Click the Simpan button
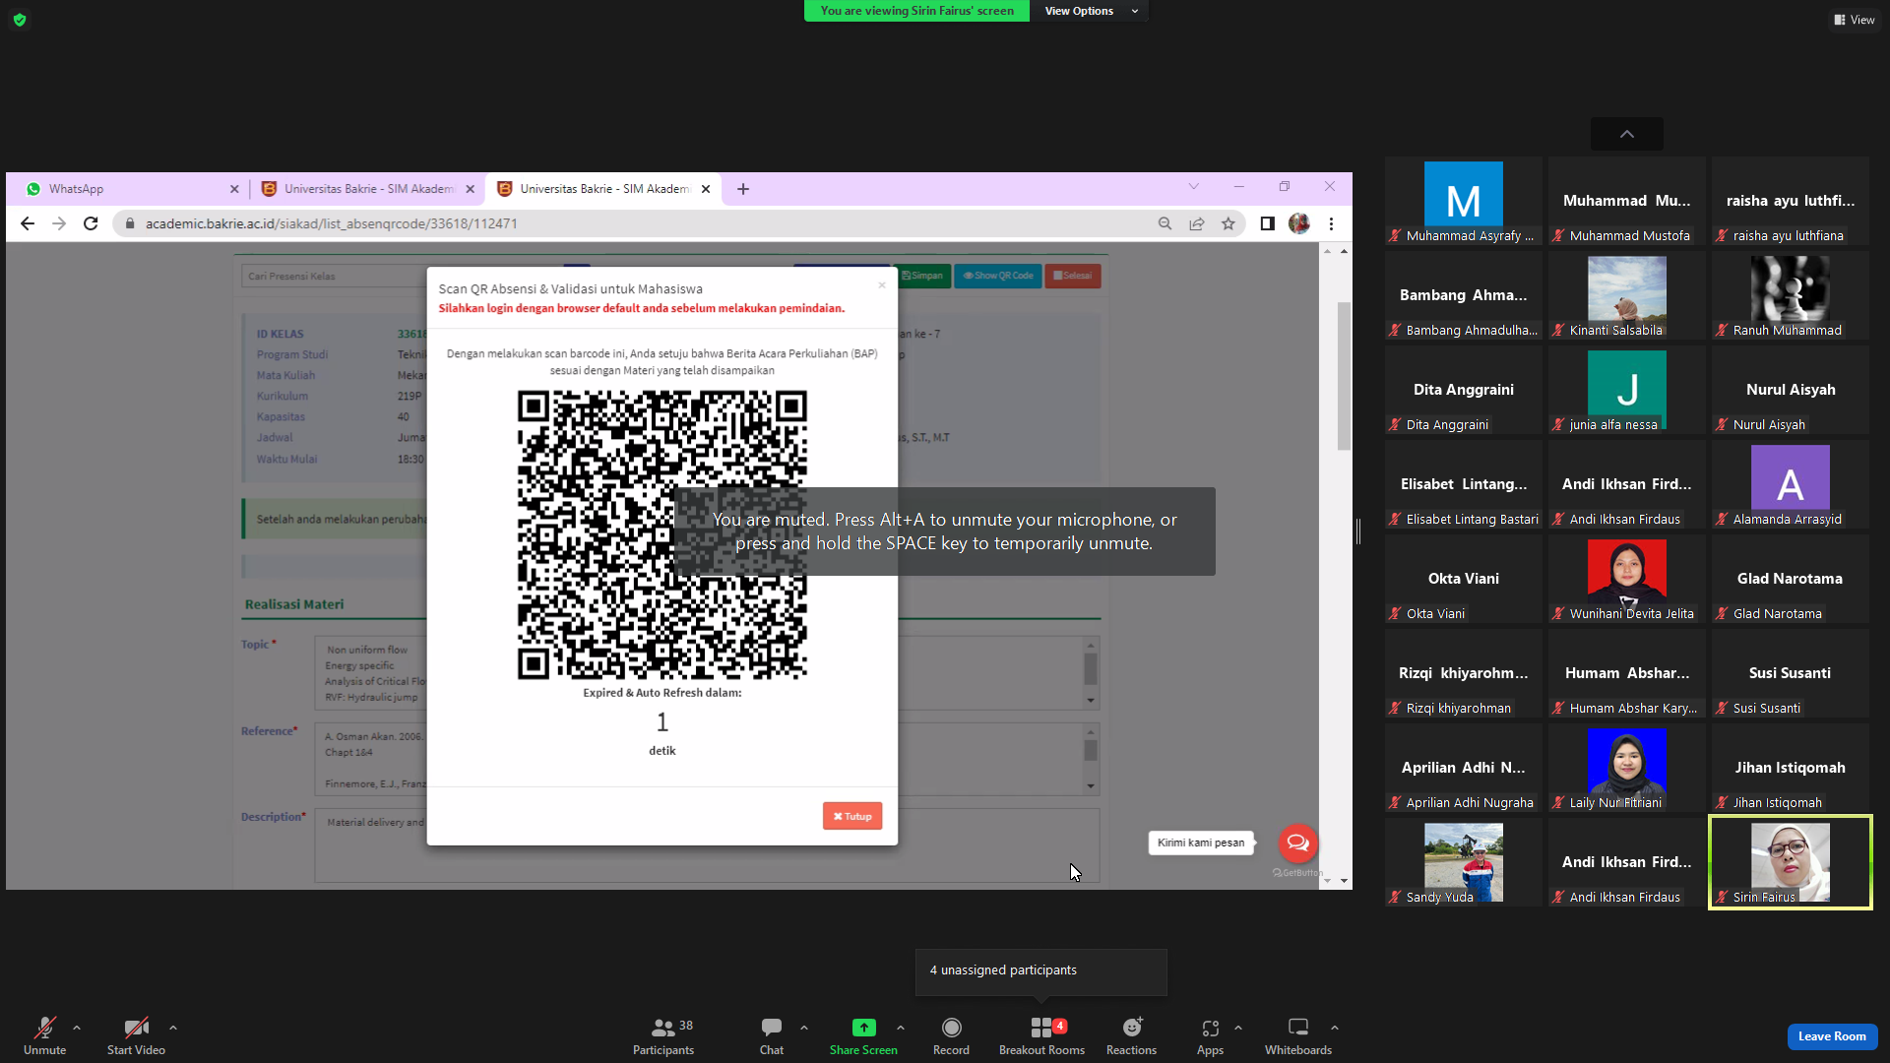1890x1063 pixels. (922, 276)
